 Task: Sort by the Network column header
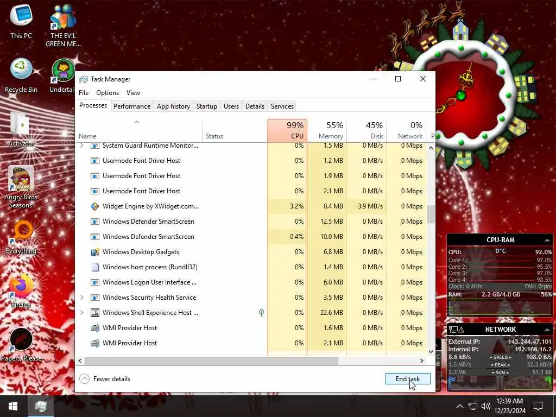406,130
